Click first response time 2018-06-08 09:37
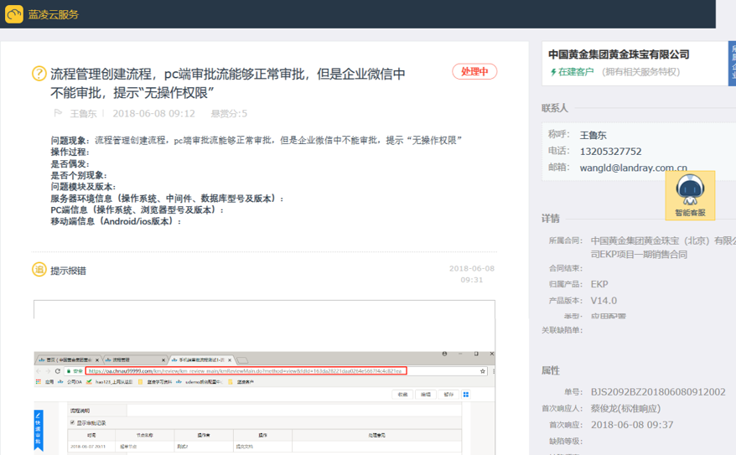 632,425
